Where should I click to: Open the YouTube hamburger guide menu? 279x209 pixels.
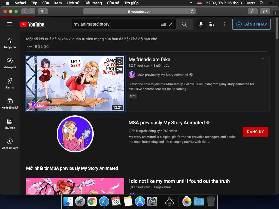(x=10, y=24)
